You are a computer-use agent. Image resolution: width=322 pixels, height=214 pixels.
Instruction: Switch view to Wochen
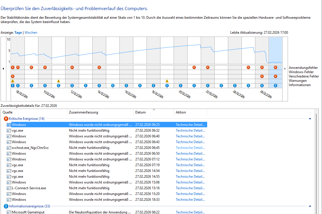(x=31, y=33)
